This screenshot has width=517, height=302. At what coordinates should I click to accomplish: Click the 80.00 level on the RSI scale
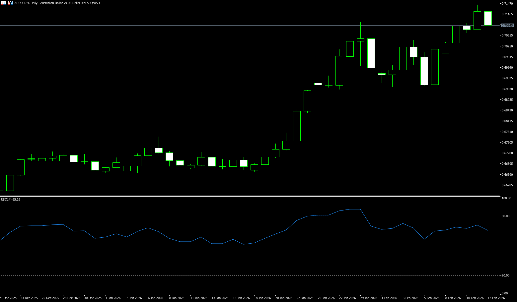pos(505,216)
